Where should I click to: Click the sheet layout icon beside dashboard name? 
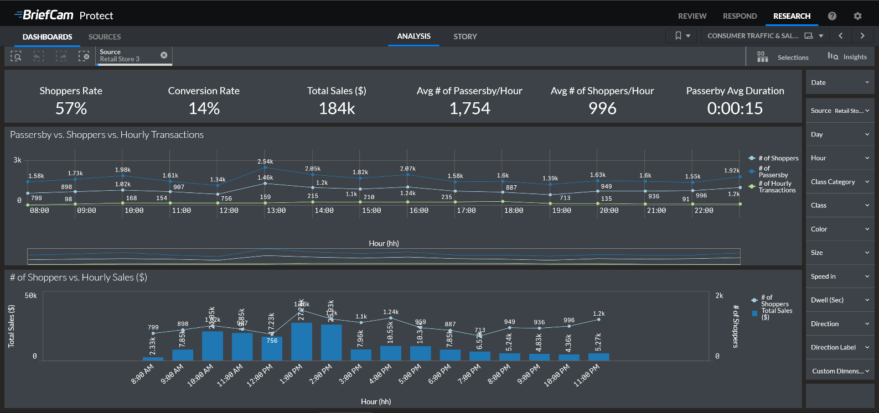coord(809,36)
